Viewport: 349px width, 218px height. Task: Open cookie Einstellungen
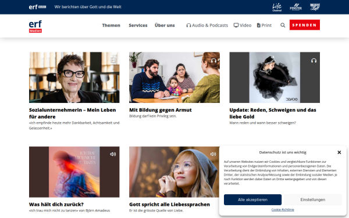(x=313, y=200)
